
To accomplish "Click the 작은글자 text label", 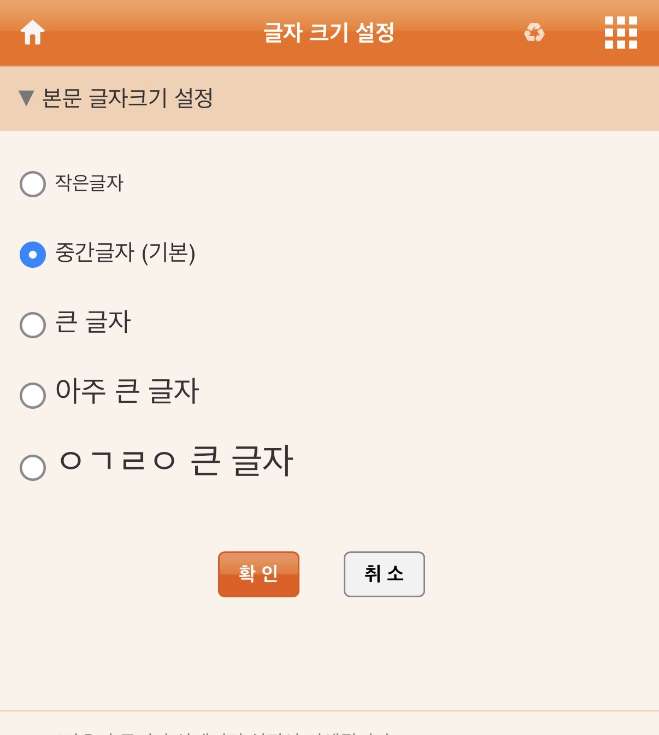I will (x=90, y=183).
